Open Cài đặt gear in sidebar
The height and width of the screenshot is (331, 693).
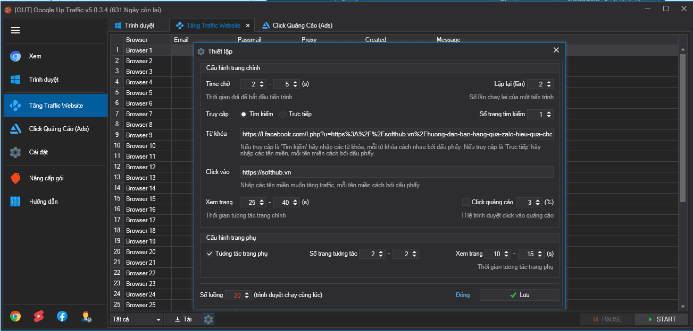(15, 152)
